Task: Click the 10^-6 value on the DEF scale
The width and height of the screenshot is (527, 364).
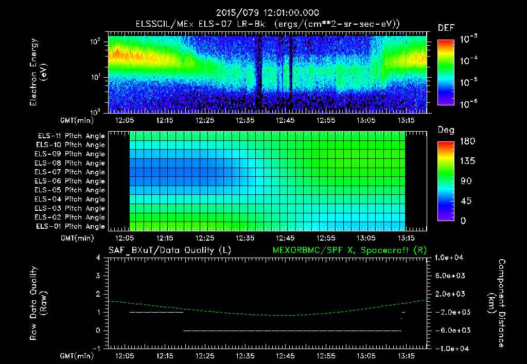Action: (468, 104)
